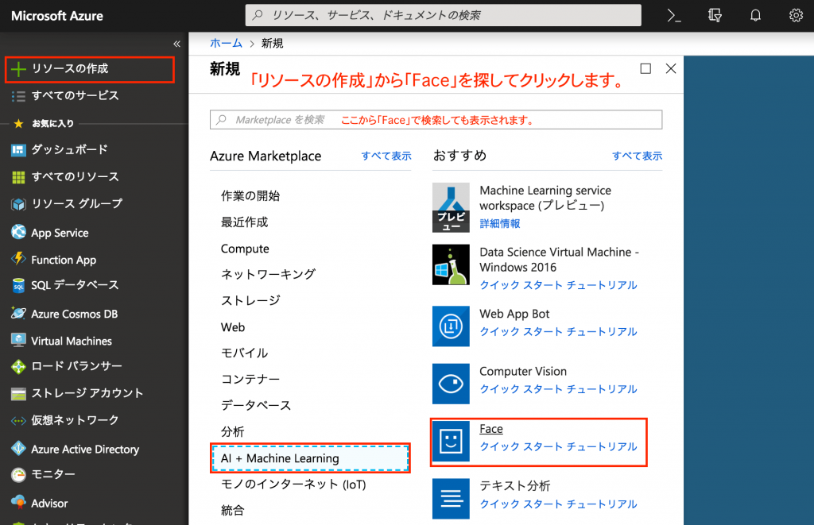Select the Computer Vision eye icon

pyautogui.click(x=451, y=384)
